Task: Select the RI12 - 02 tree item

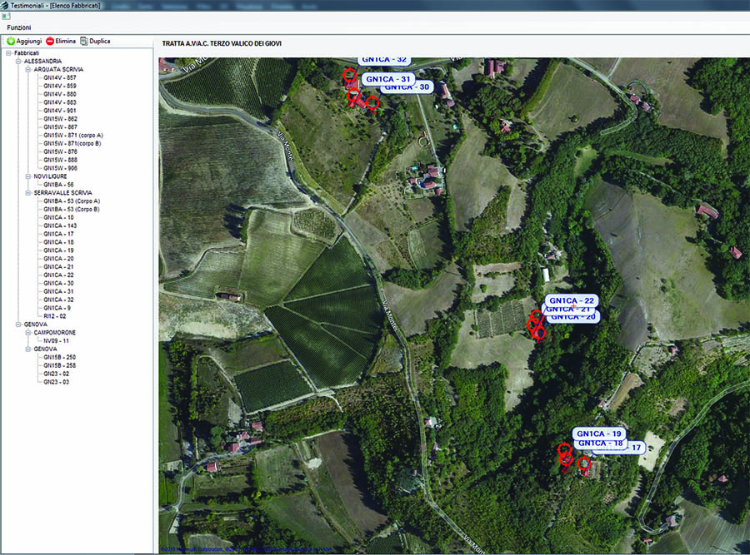Action: [55, 316]
